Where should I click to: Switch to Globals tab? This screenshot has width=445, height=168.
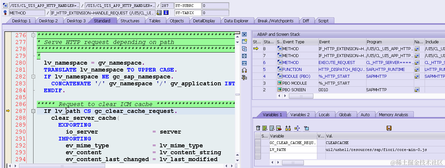[345, 115]
